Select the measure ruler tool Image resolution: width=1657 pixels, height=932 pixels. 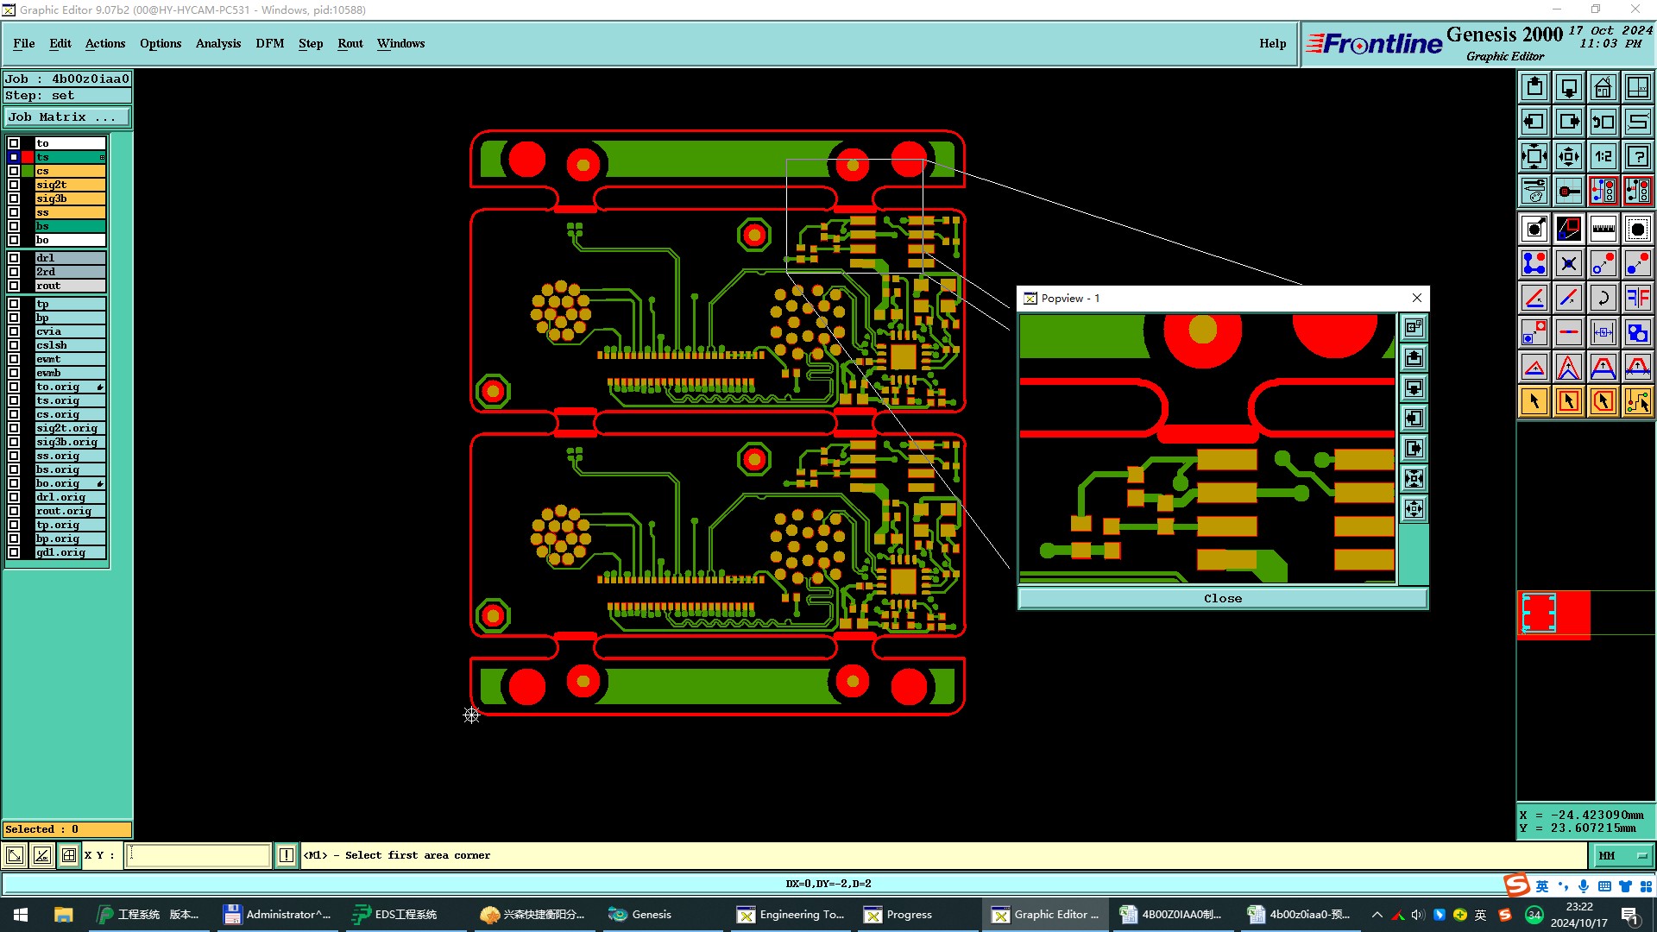(x=1603, y=229)
